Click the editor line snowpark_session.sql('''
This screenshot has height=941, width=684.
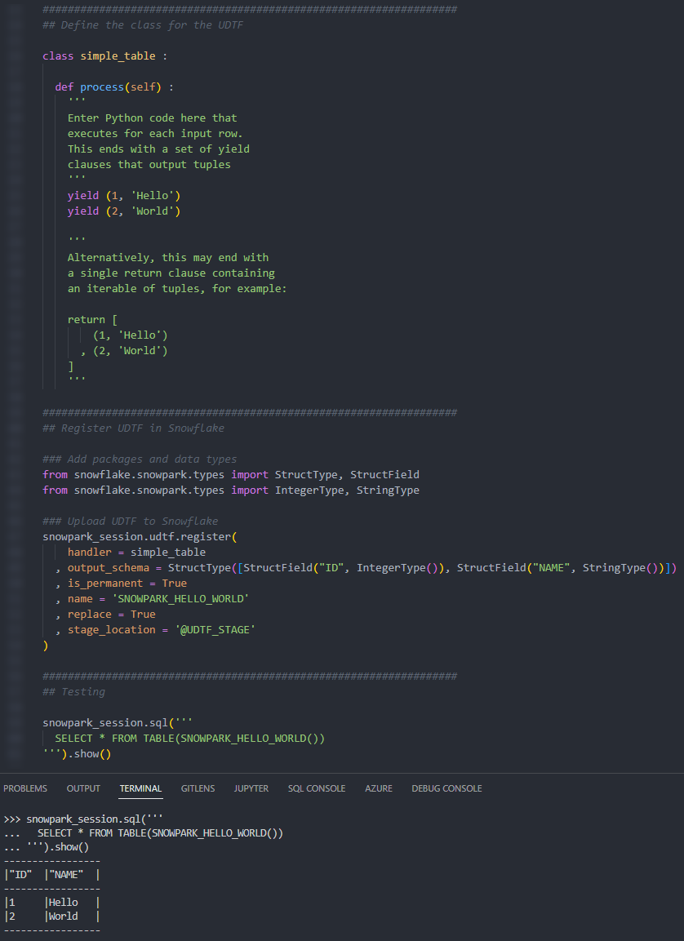click(118, 722)
